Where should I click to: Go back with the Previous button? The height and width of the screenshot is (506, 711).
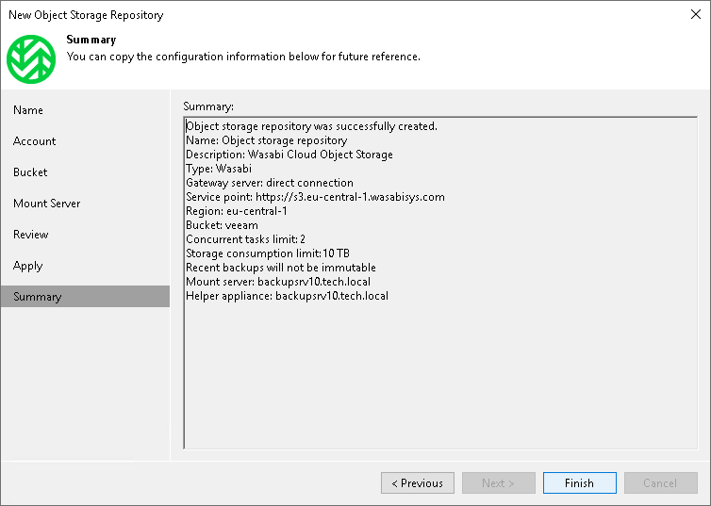pyautogui.click(x=418, y=483)
